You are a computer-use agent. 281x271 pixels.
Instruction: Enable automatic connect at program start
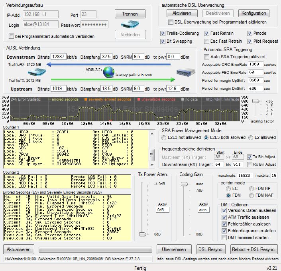(11, 36)
